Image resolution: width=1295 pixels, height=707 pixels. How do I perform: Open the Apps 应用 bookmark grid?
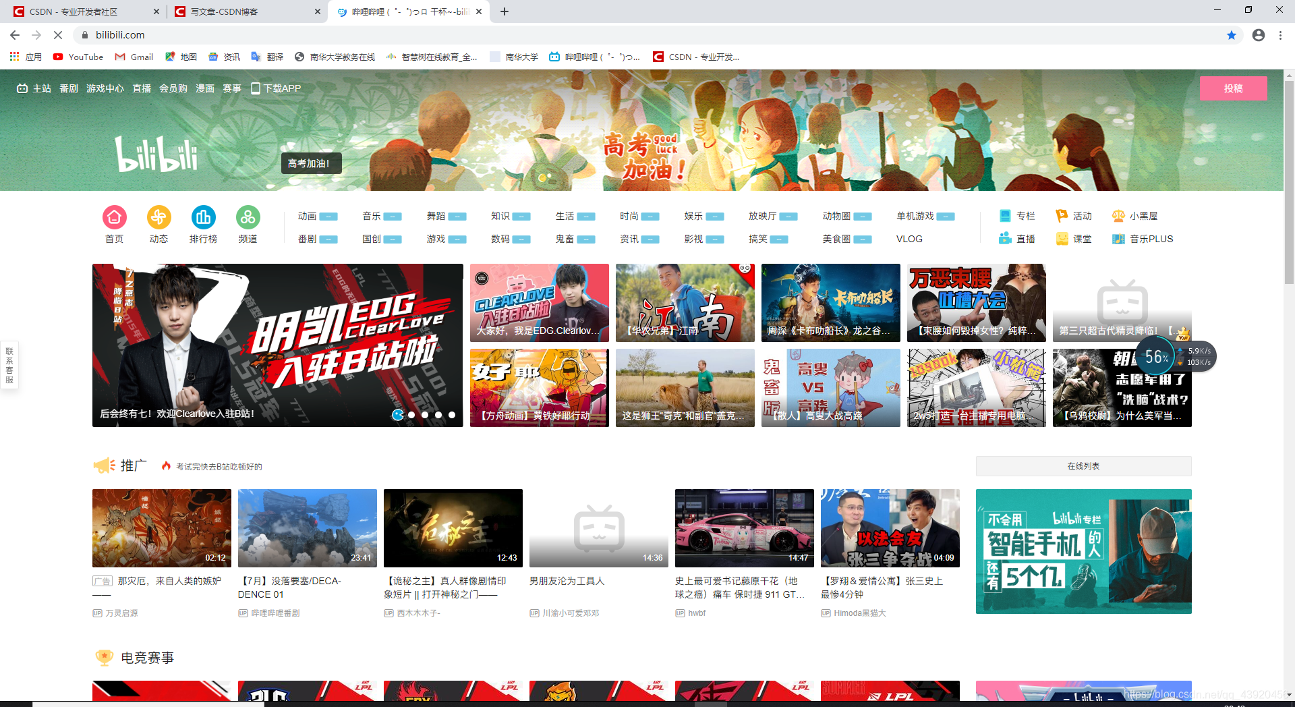pos(26,57)
